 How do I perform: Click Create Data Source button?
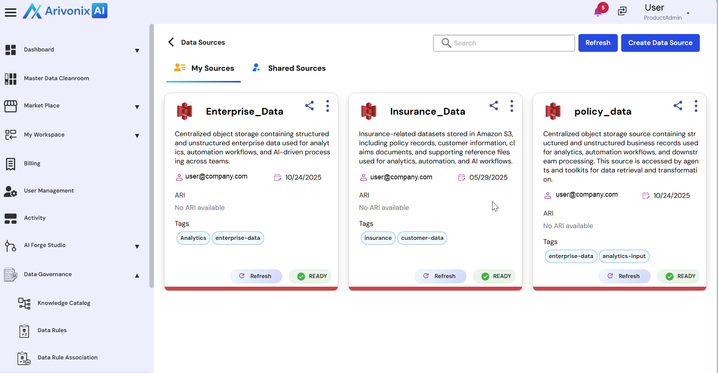(x=660, y=43)
